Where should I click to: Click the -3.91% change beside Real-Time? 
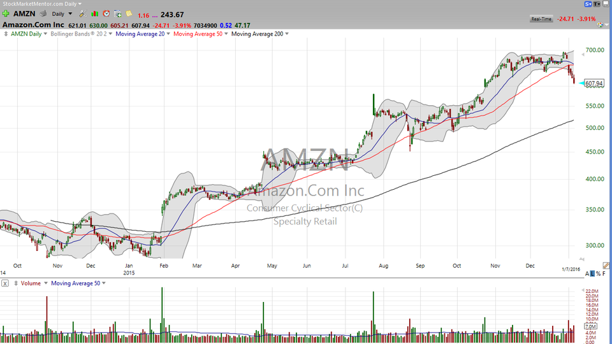click(586, 18)
